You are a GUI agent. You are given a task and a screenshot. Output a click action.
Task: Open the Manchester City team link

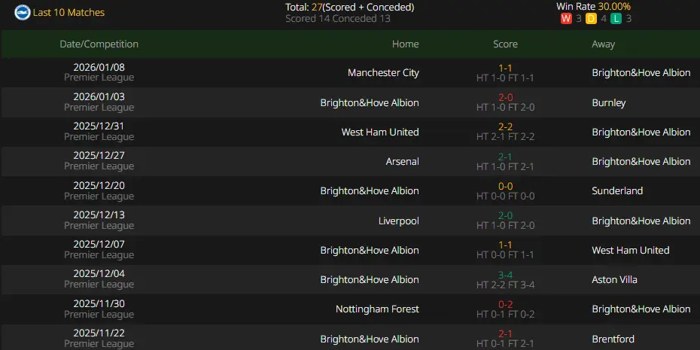(x=383, y=73)
